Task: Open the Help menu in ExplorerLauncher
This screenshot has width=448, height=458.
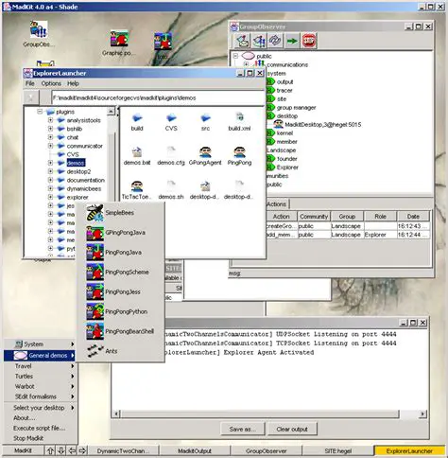Action: coord(73,83)
